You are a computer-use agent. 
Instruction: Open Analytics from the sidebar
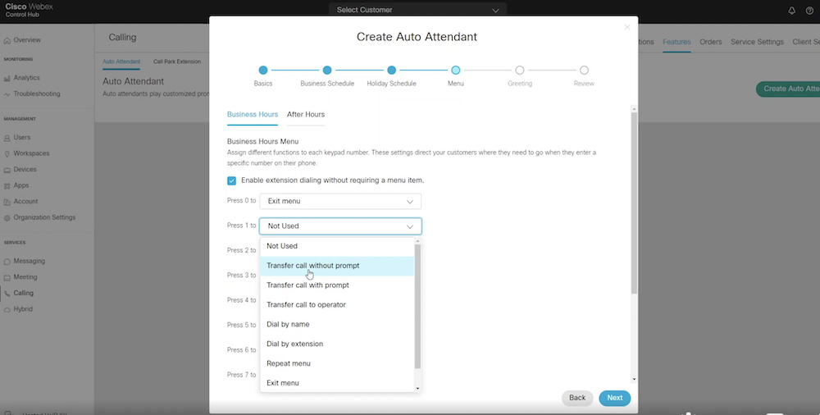tap(27, 78)
